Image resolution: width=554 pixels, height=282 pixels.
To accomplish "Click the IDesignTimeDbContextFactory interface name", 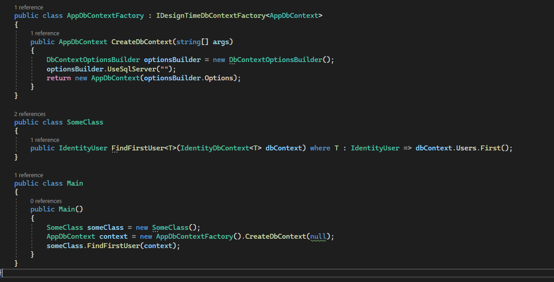I will pos(211,16).
